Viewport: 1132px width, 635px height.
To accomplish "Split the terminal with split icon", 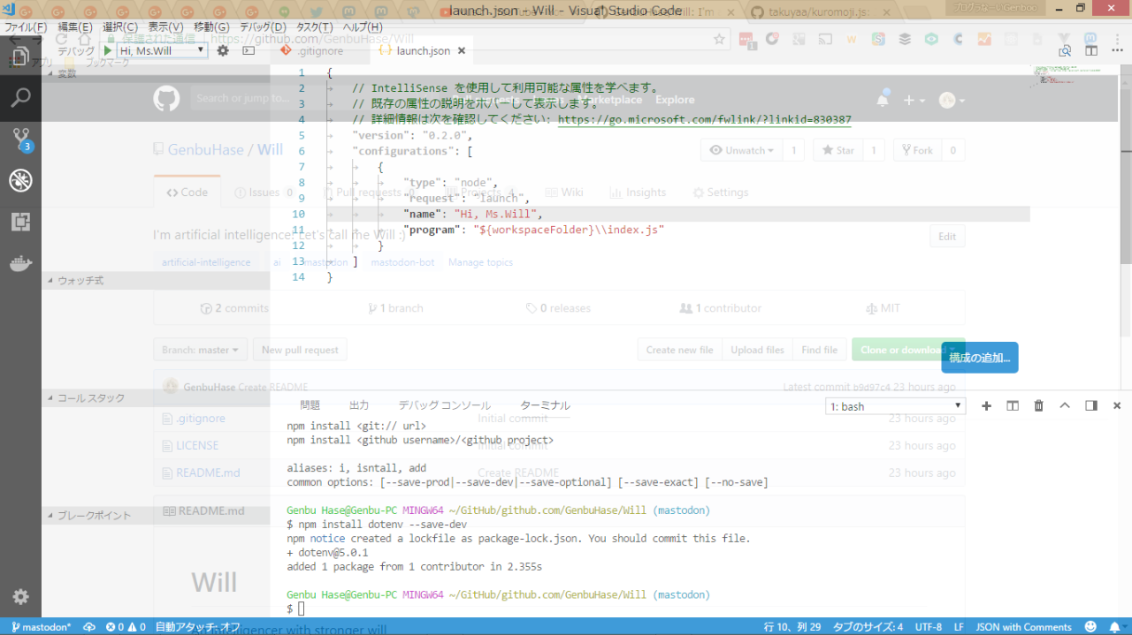I will [1013, 405].
